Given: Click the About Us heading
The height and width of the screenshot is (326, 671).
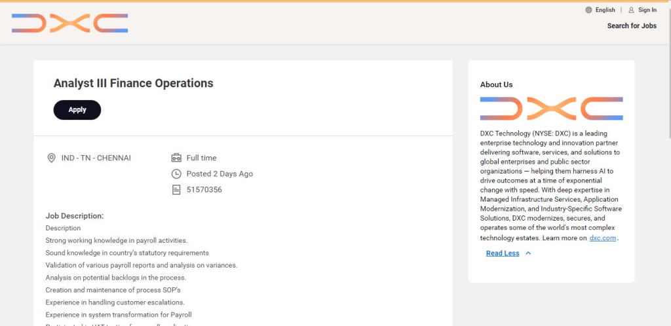Looking at the screenshot, I should point(496,84).
